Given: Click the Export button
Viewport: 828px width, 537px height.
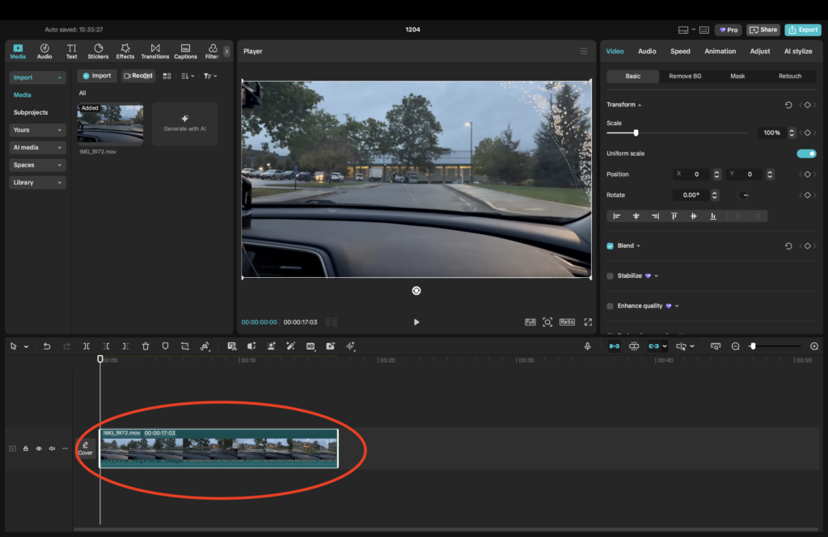Looking at the screenshot, I should tap(803, 29).
